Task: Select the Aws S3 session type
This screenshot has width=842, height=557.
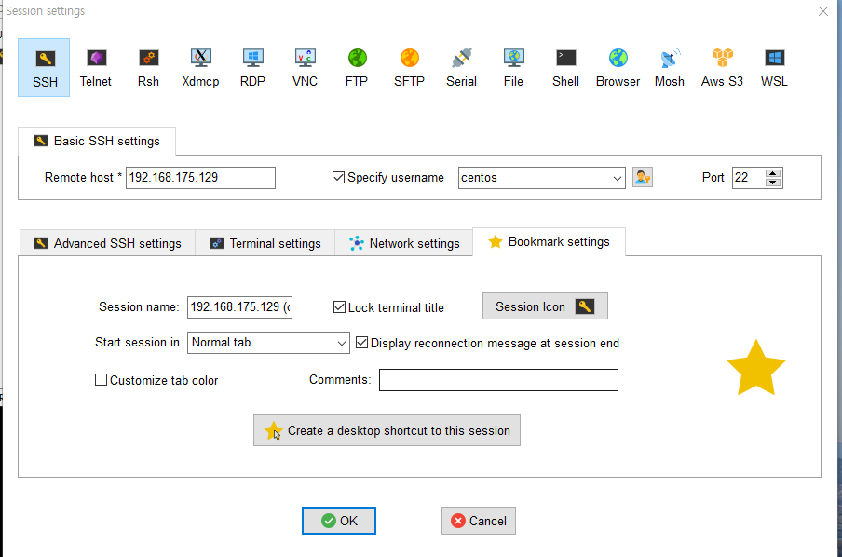Action: [722, 68]
